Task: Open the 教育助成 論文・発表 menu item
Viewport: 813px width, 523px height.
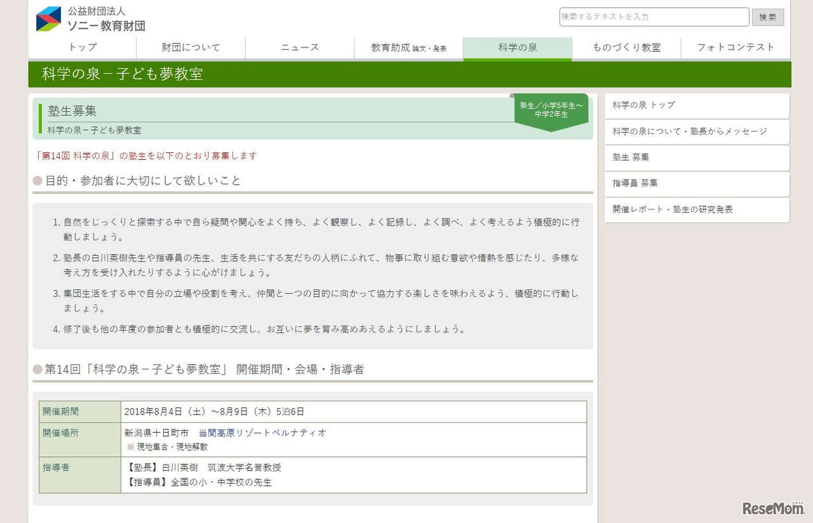Action: click(x=409, y=47)
